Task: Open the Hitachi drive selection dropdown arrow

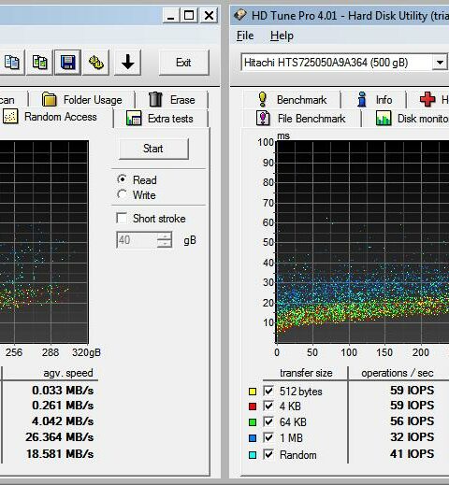Action: click(440, 63)
